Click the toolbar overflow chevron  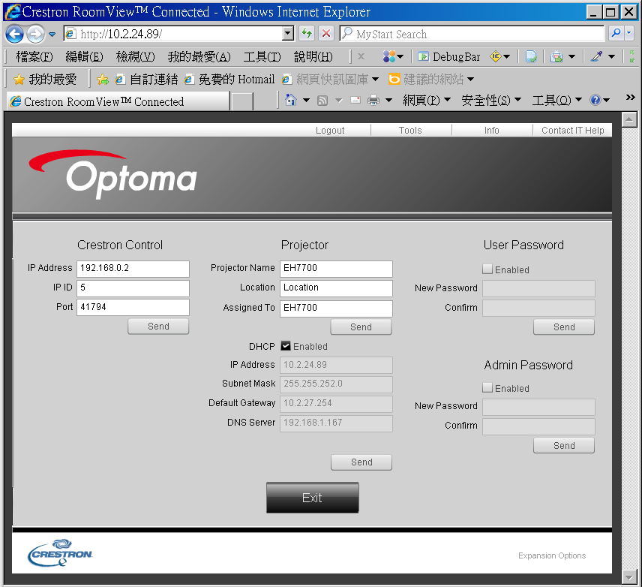click(630, 97)
